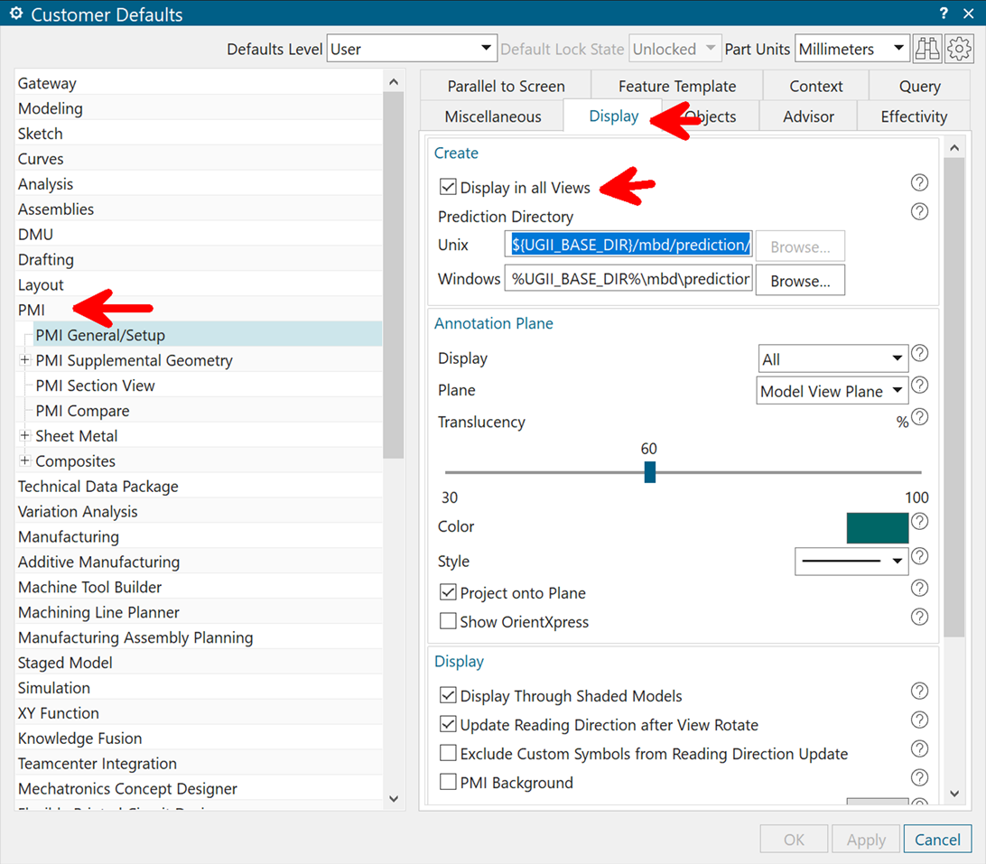Open the line Style dropdown
Screen dimensions: 986x864
click(x=851, y=561)
